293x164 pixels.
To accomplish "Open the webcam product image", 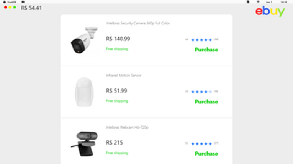I will tap(84, 144).
